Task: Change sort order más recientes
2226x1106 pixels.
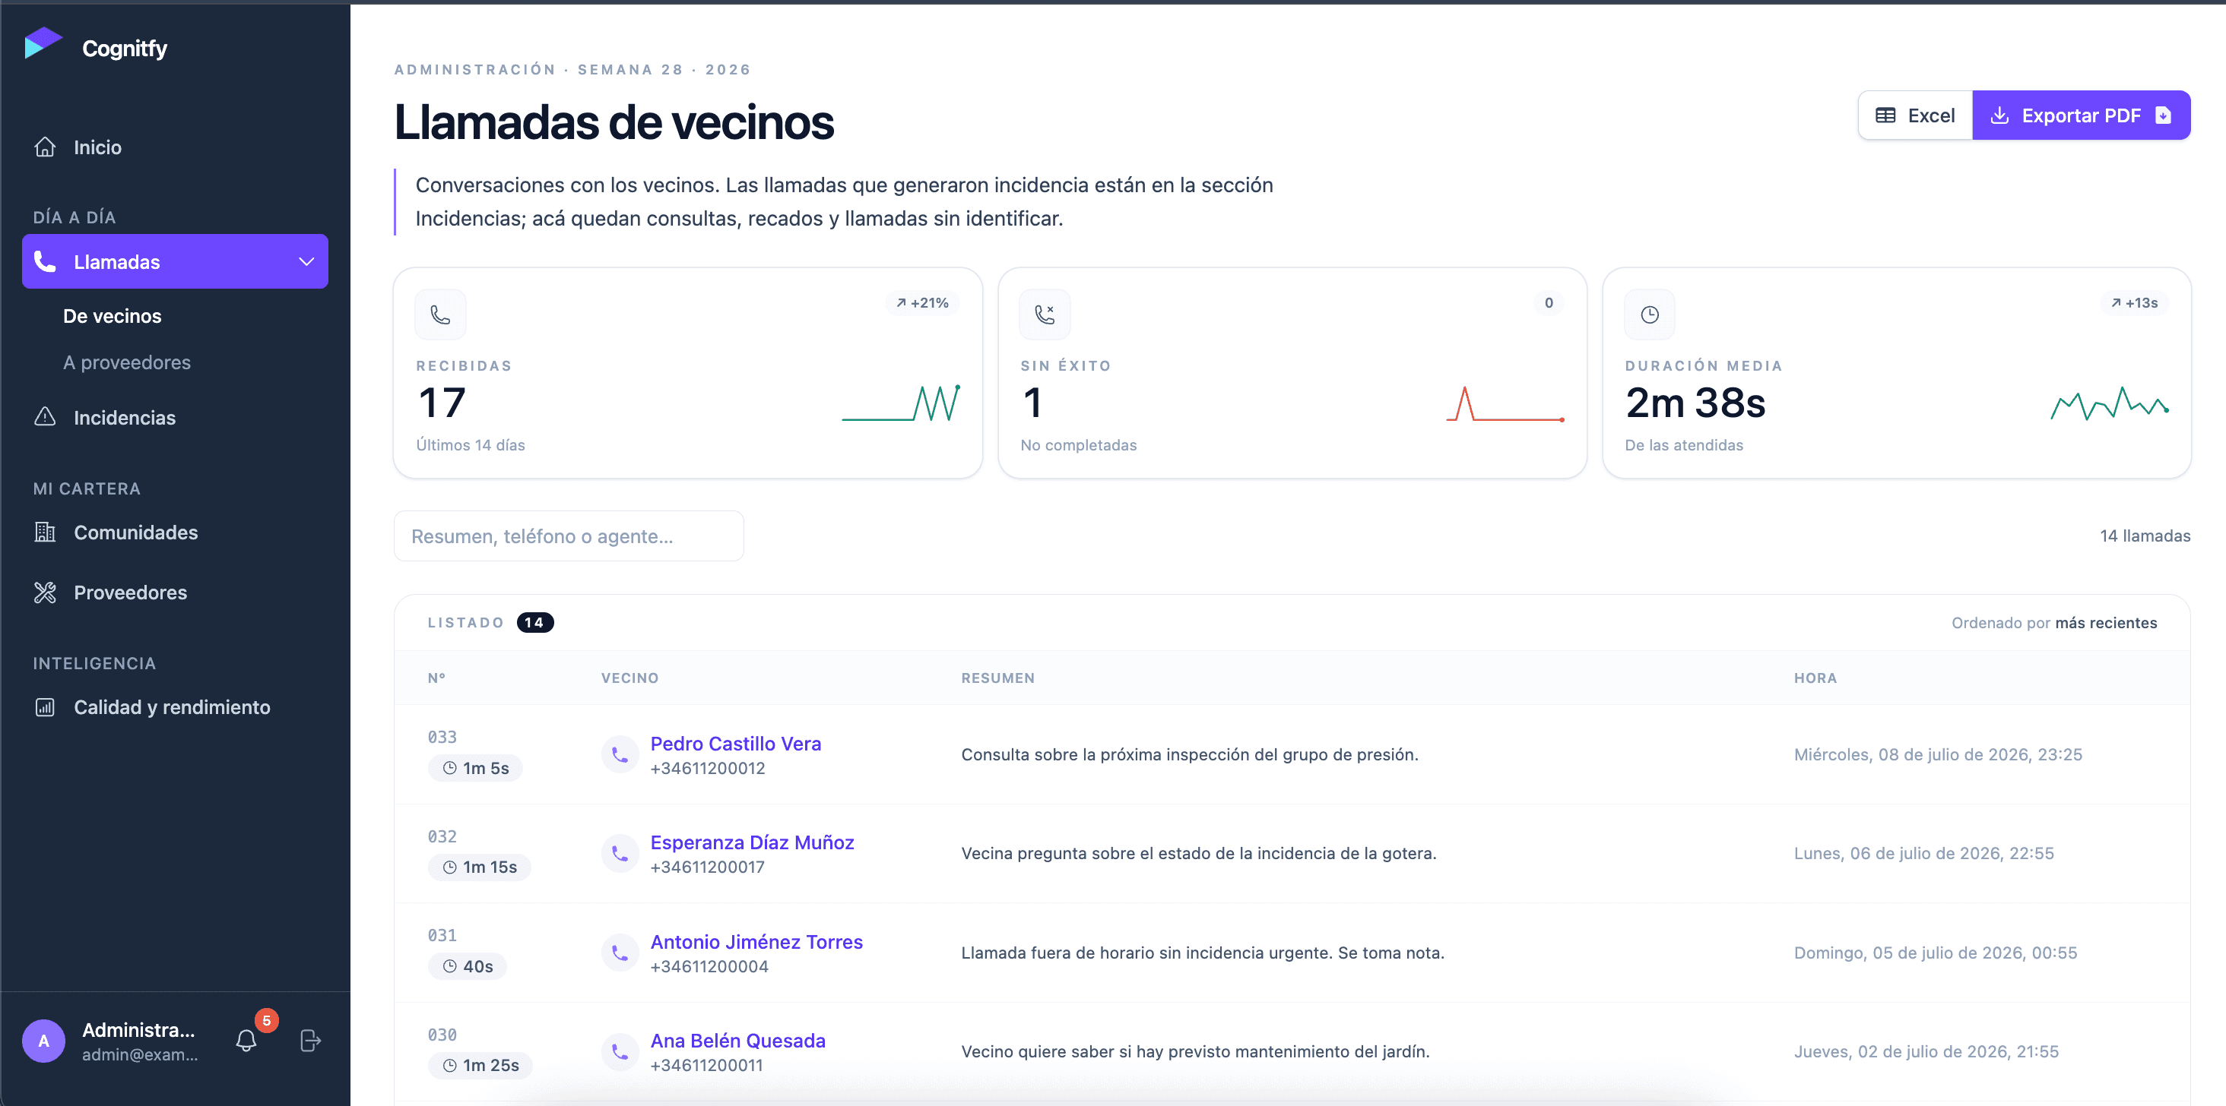Action: click(x=2105, y=624)
